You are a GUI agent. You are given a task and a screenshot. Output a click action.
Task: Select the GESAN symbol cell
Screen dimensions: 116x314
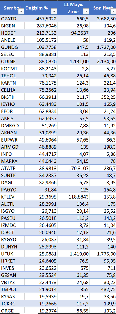coord(12,276)
